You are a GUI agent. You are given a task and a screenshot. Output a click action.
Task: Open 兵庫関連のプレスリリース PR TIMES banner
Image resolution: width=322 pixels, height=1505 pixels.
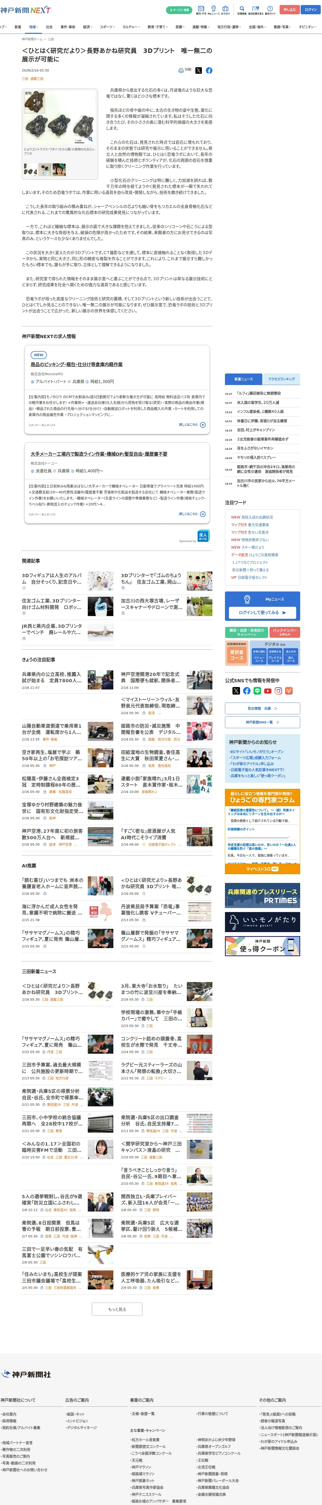click(262, 896)
